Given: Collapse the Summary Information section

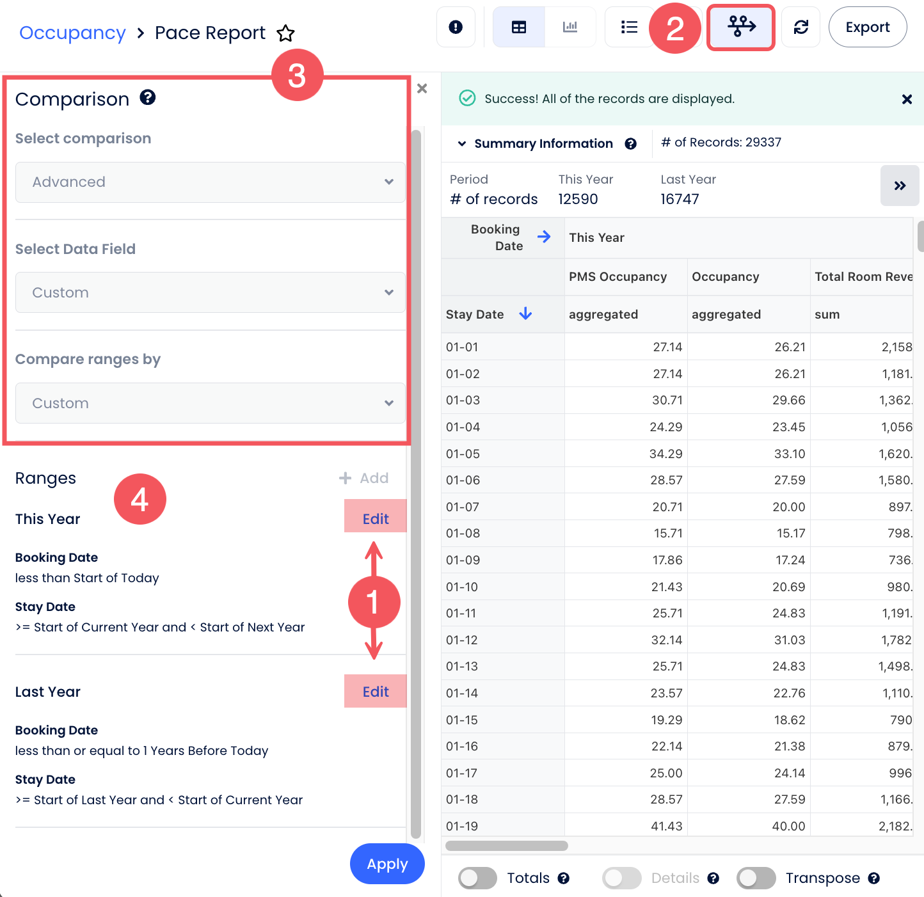Looking at the screenshot, I should coord(462,144).
